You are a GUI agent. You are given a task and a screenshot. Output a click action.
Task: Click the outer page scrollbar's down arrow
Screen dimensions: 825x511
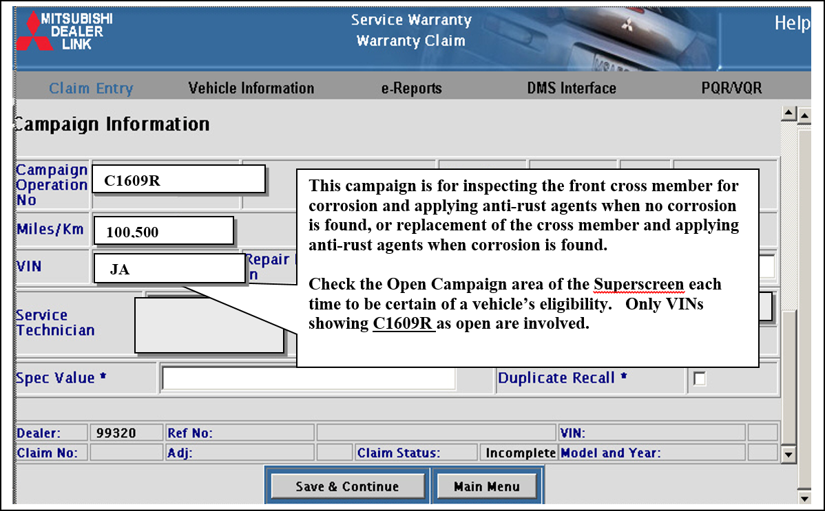pos(804,498)
